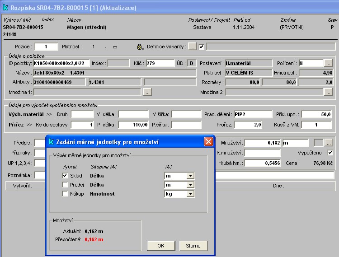Open the Definice varianty browse button

click(x=192, y=47)
